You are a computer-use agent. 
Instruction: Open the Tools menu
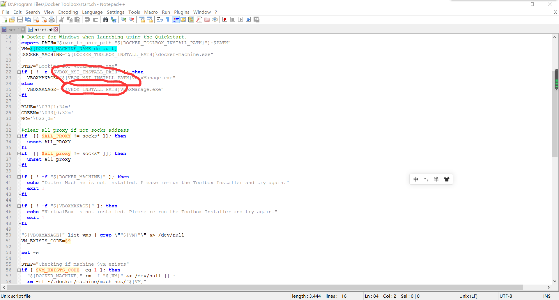click(134, 12)
